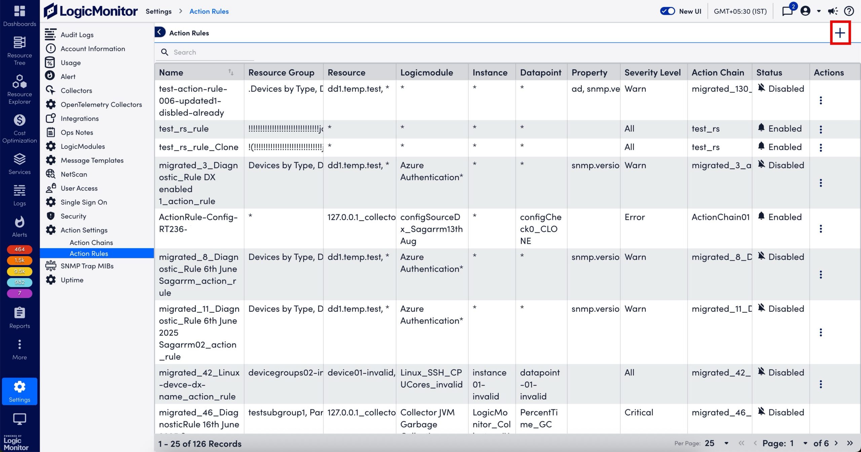Open the Page number dropdown
This screenshot has height=452, width=861.
point(805,443)
